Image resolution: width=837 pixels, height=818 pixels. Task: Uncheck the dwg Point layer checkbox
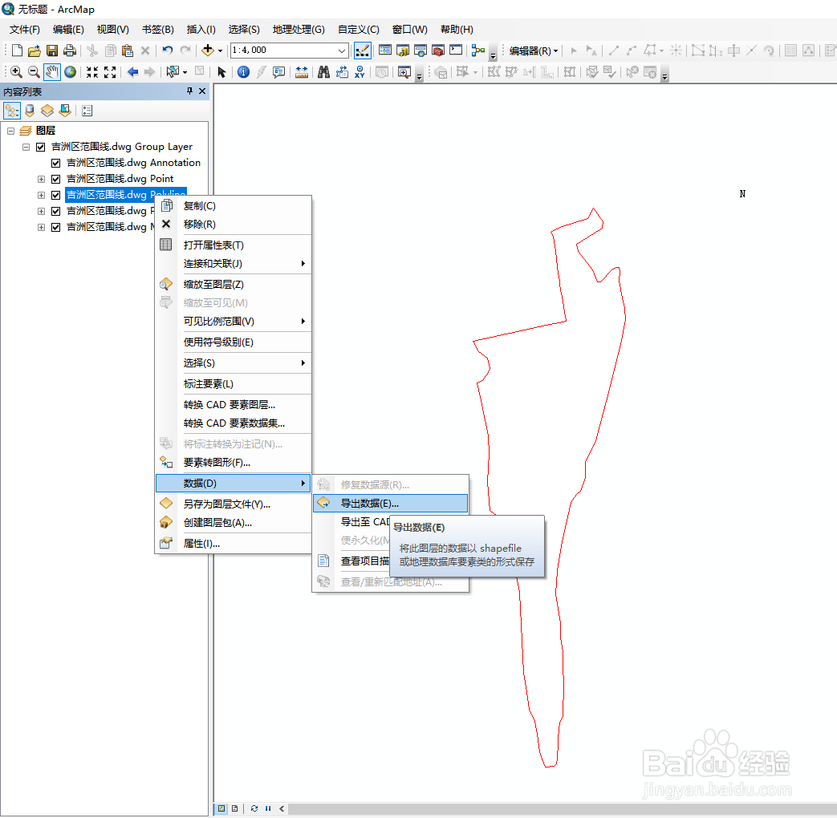coord(55,179)
